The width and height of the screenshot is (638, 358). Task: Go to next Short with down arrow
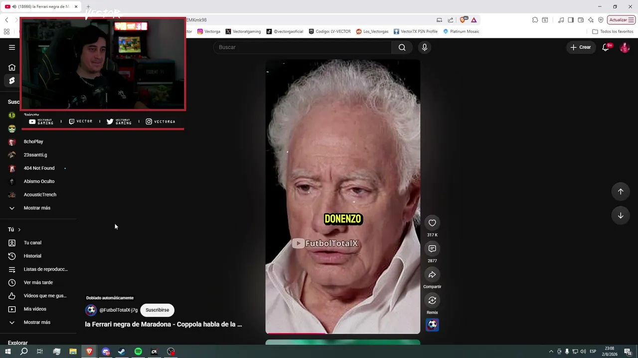coord(621,215)
